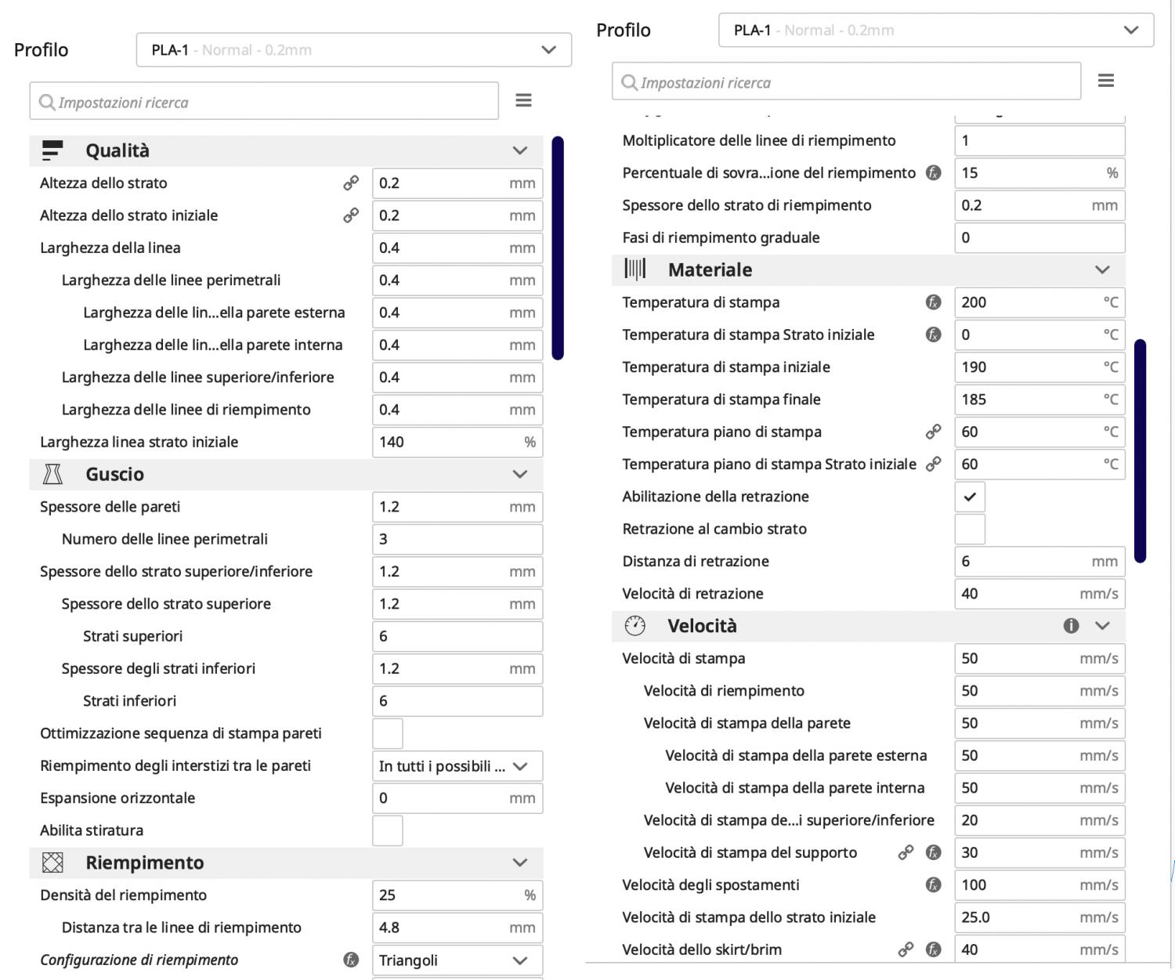Click fx icon next to Temperatura di stampa

coord(933,302)
